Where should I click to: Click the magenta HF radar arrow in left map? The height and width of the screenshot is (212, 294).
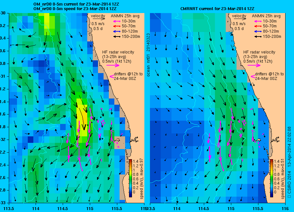(113, 65)
